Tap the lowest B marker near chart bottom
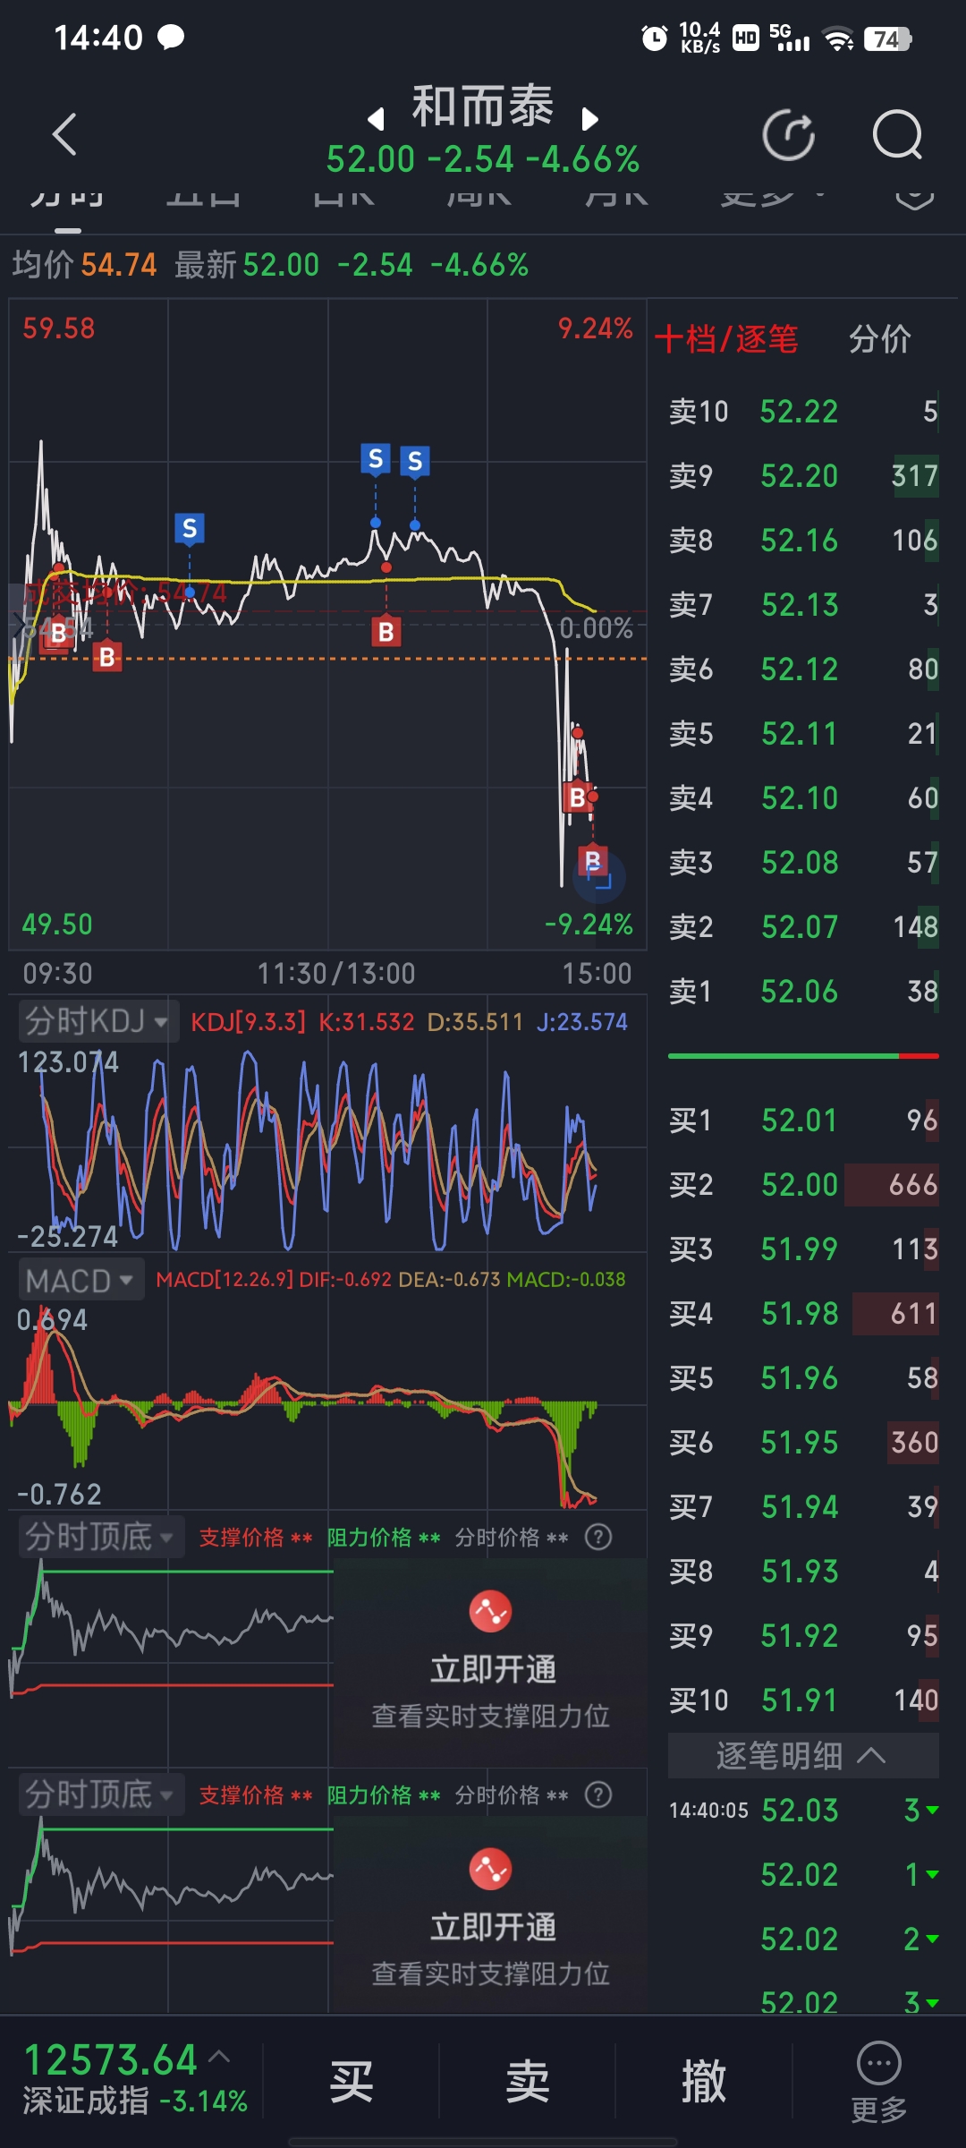 click(592, 861)
